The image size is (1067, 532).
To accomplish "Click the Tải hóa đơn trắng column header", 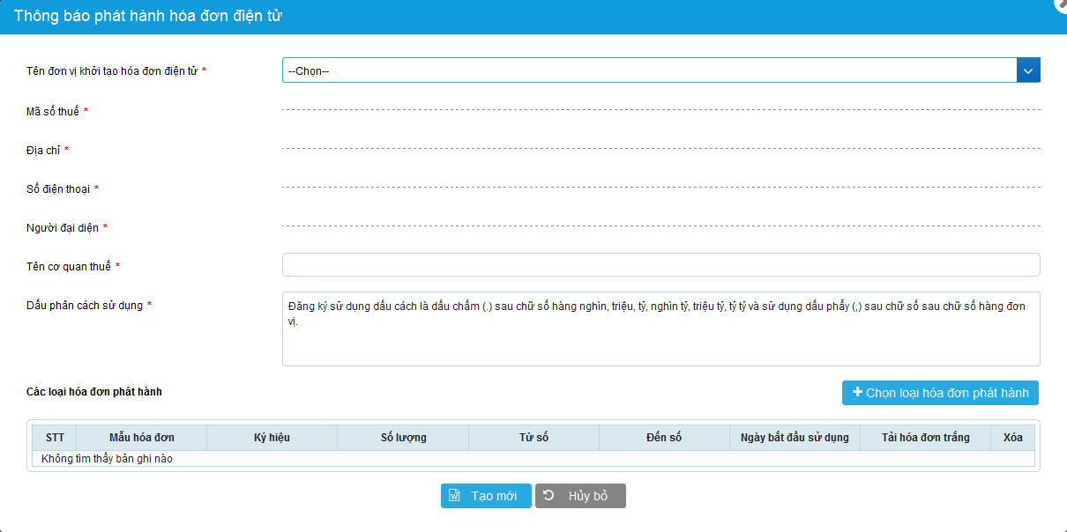I will (x=925, y=438).
